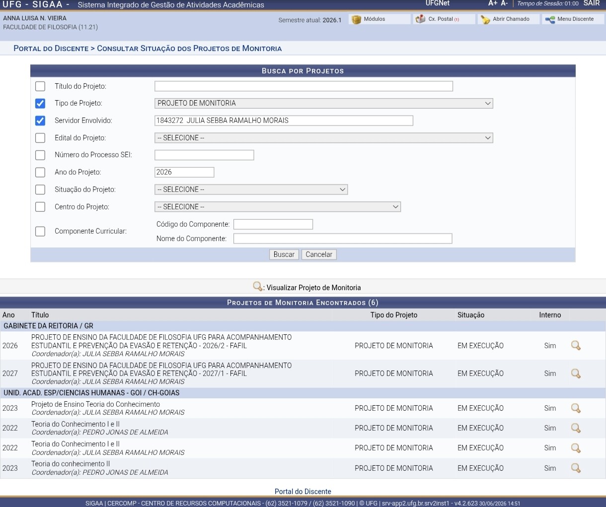Enable Número do Processo SEI checkbox
This screenshot has width=606, height=507.
tap(40, 155)
